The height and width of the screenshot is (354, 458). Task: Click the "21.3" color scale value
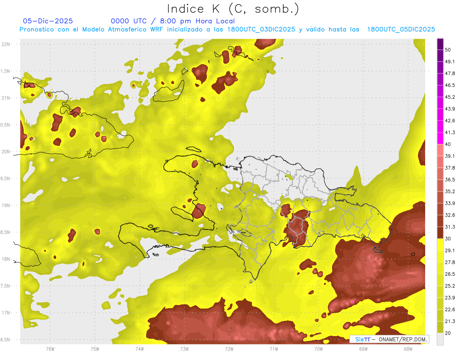pyautogui.click(x=450, y=322)
